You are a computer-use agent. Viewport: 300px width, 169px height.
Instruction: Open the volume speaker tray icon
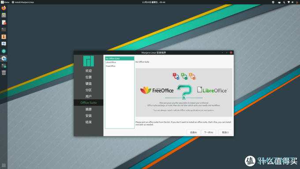(292, 2)
